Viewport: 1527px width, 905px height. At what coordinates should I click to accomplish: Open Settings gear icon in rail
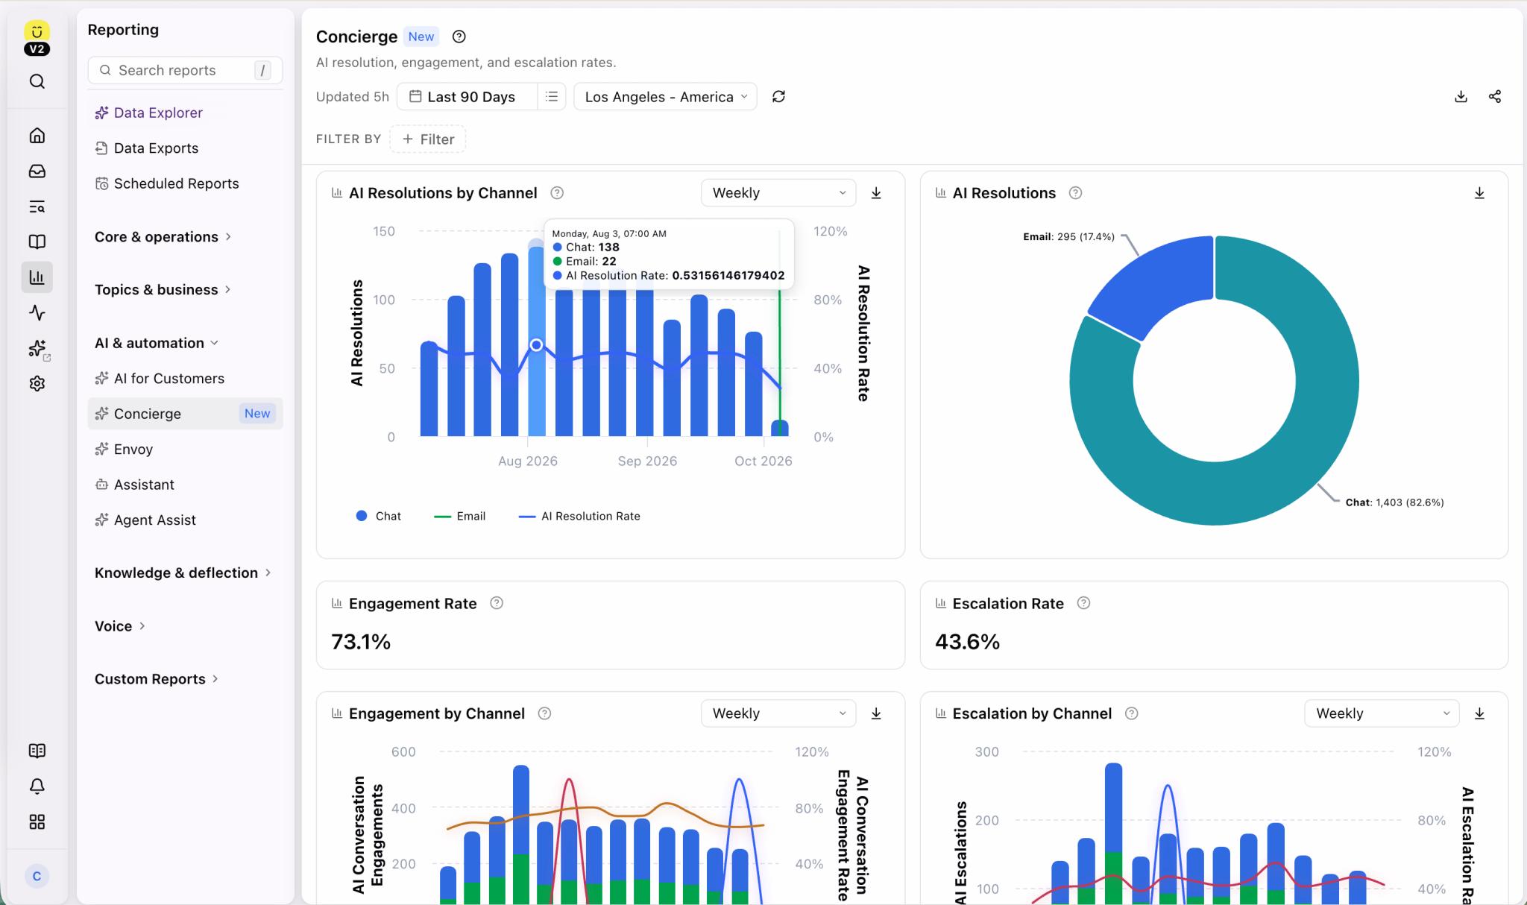tap(37, 383)
